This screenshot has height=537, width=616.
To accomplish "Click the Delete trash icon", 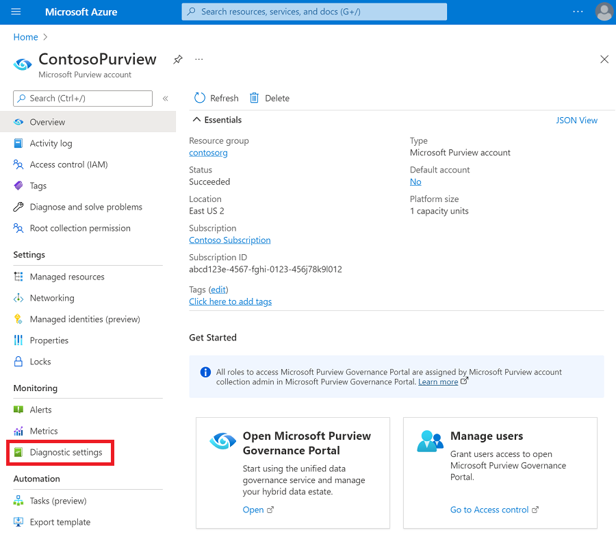I will [254, 98].
